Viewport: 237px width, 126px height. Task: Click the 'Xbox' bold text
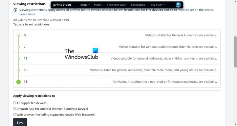coord(173,10)
